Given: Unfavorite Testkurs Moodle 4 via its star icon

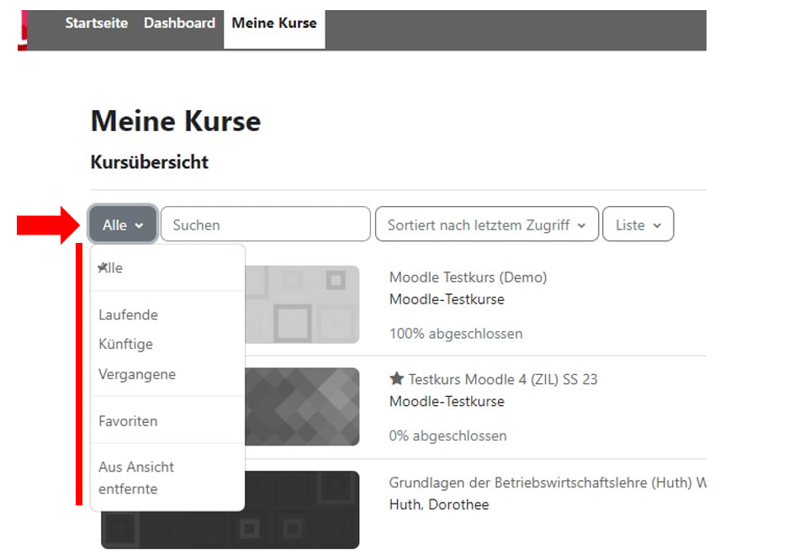Looking at the screenshot, I should (397, 378).
